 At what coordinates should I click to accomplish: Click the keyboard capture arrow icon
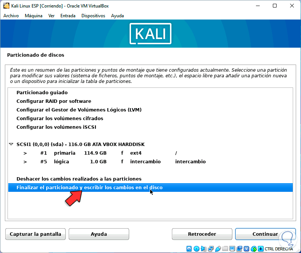pos(261,249)
